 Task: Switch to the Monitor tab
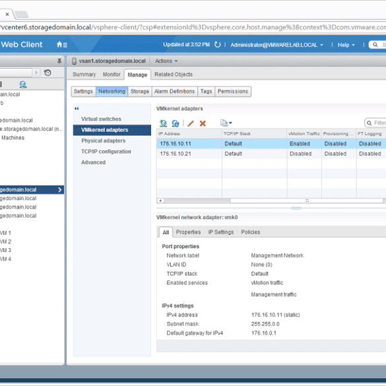(x=112, y=75)
